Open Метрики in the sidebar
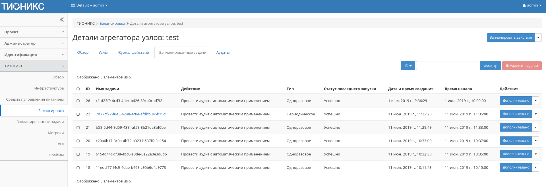 pos(56,133)
